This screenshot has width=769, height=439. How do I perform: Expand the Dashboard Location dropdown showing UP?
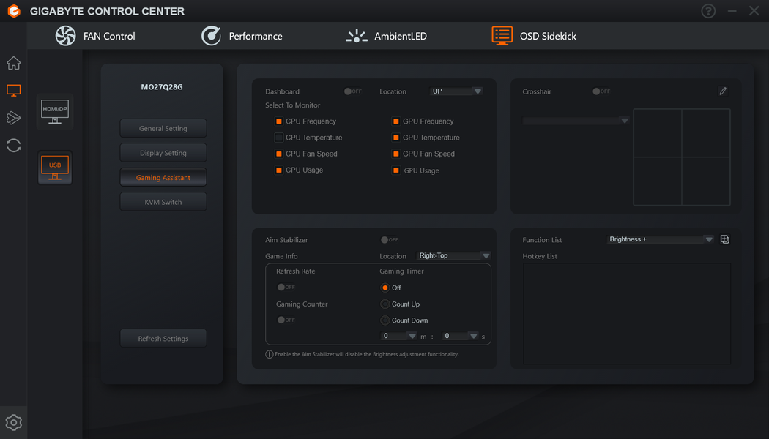456,91
